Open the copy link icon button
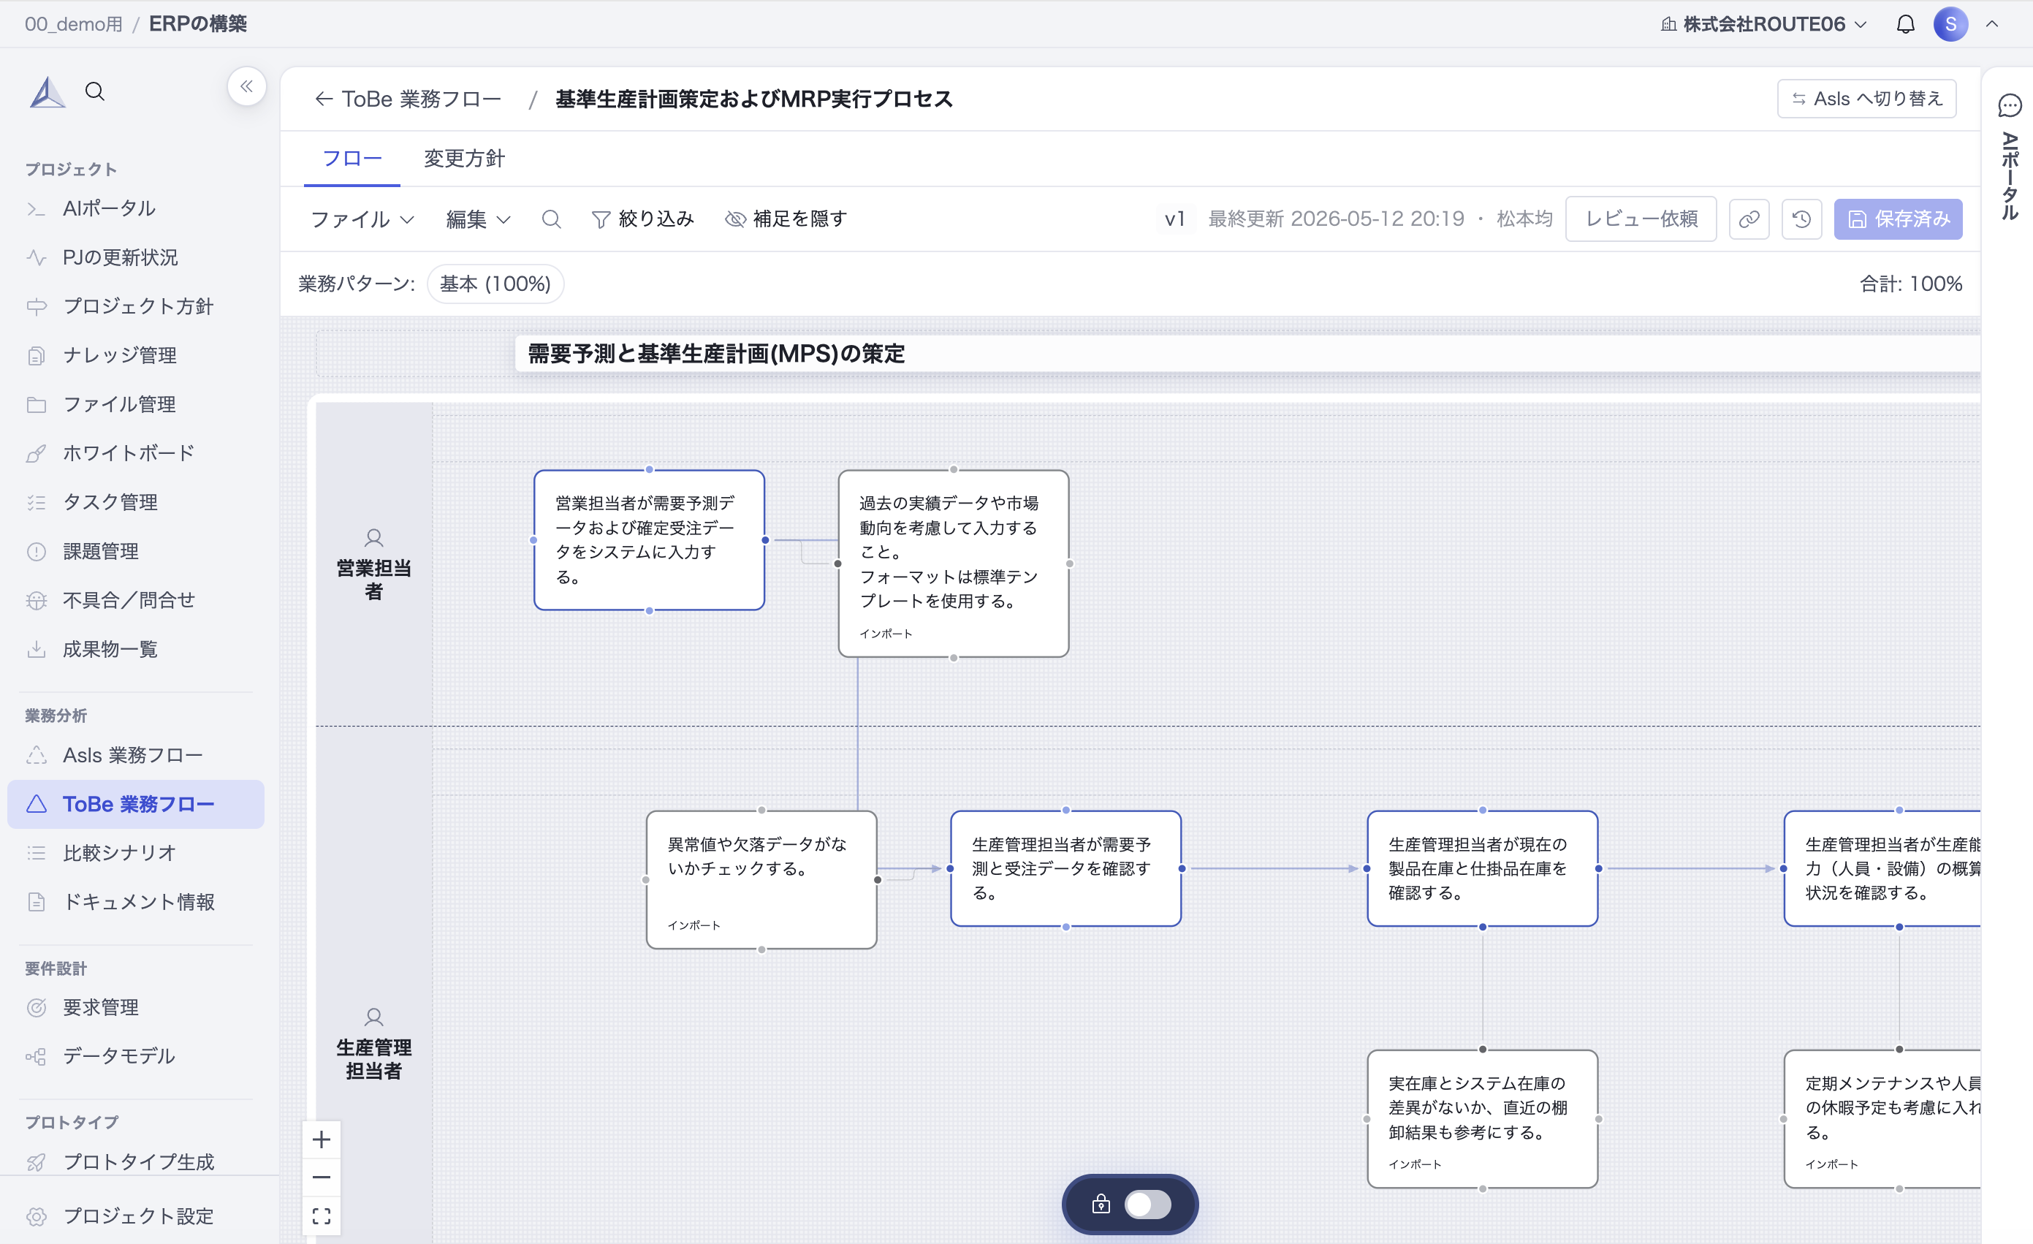 [x=1749, y=219]
